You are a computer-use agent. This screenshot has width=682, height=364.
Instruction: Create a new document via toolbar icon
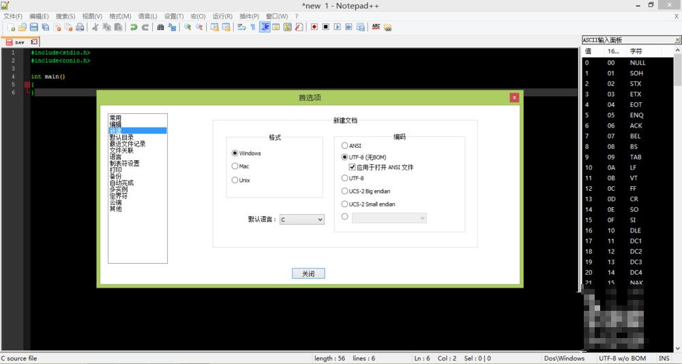[11, 27]
